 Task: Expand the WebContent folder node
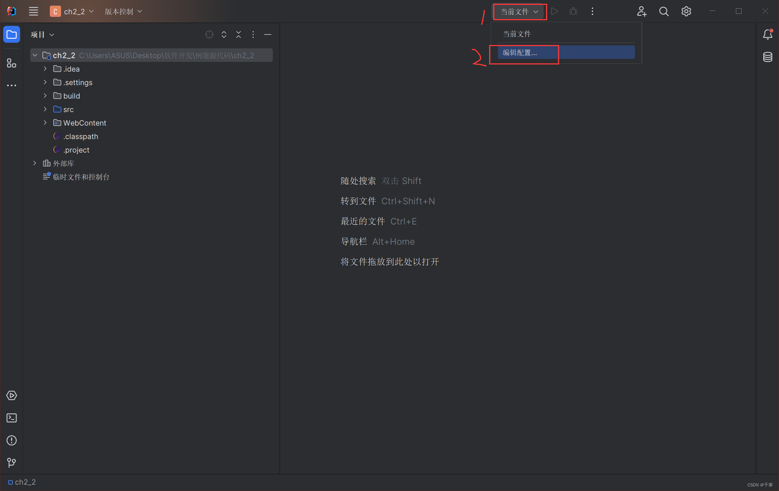coord(45,123)
